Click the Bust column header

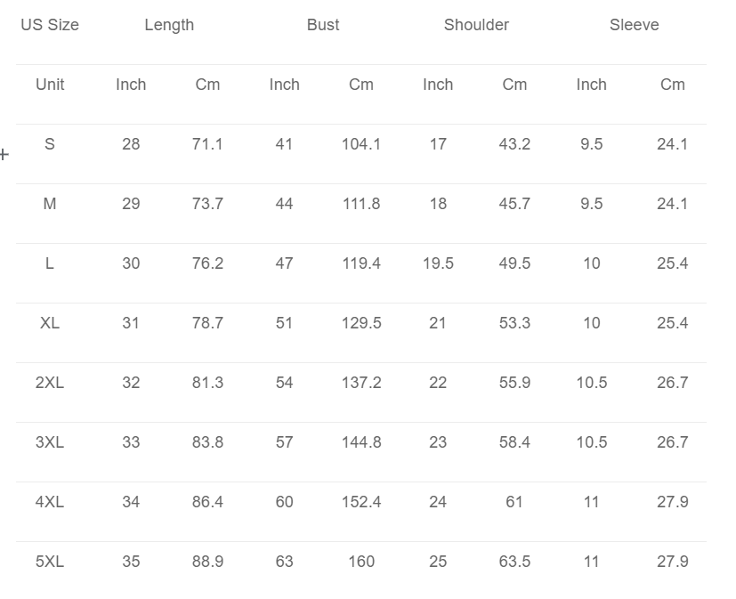point(323,25)
